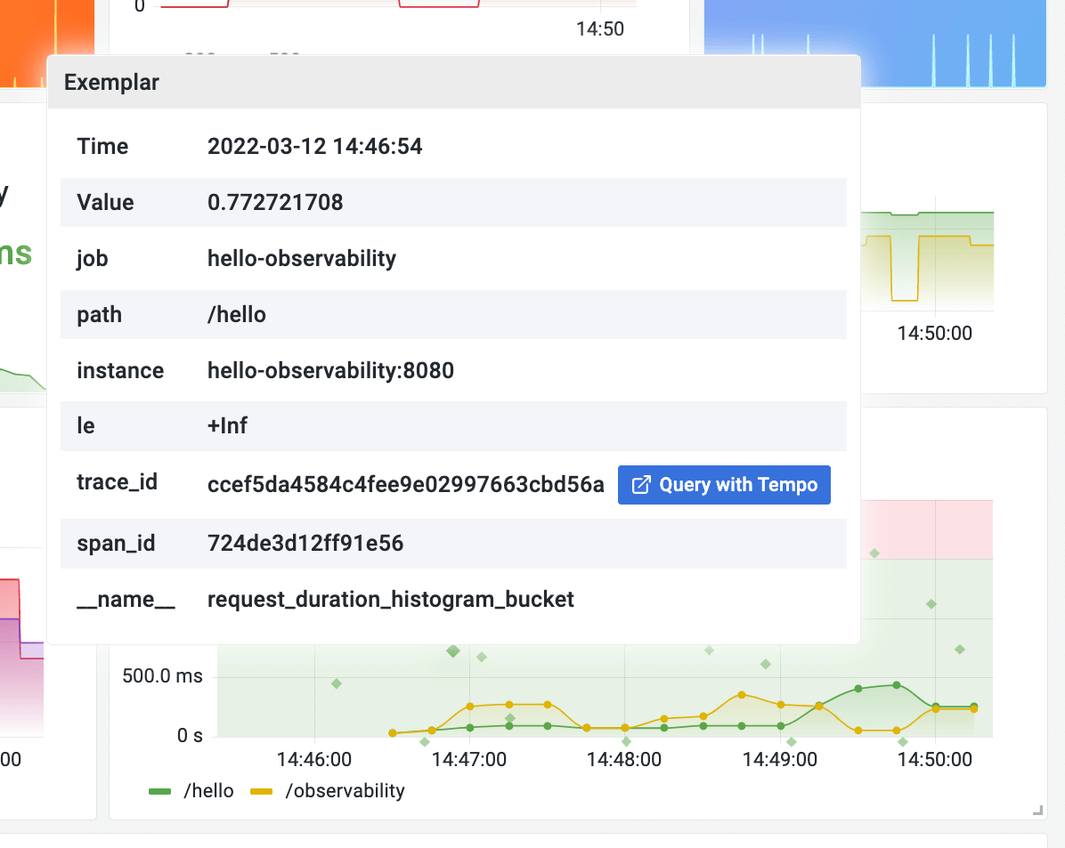Click a green dot where both series overlap at 14:48:00
Screen dimensions: 1065x848
pyautogui.click(x=624, y=727)
